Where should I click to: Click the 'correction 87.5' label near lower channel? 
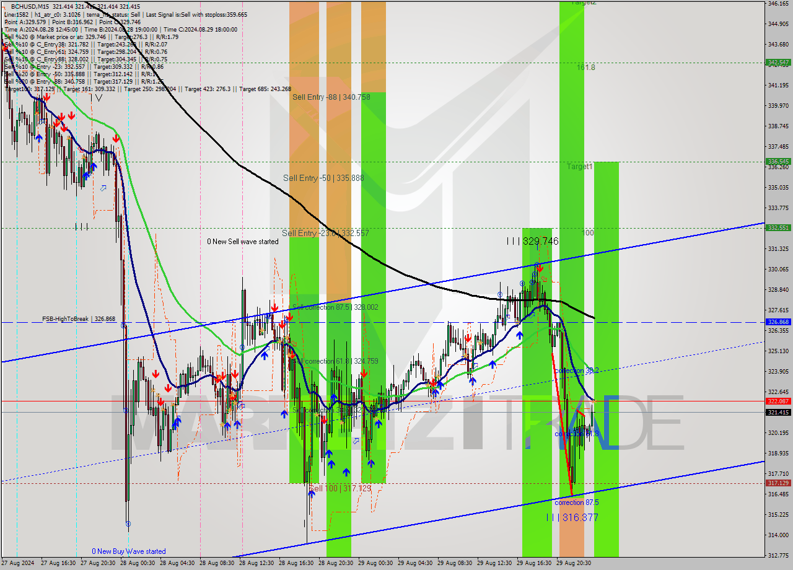(x=577, y=502)
